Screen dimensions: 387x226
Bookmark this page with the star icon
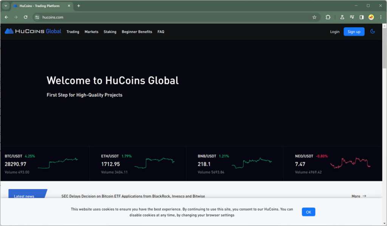[x=314, y=17]
